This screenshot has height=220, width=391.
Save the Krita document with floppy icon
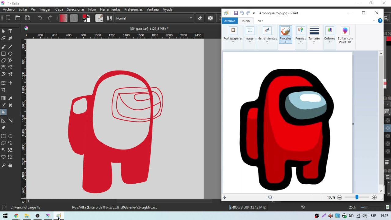point(27,18)
